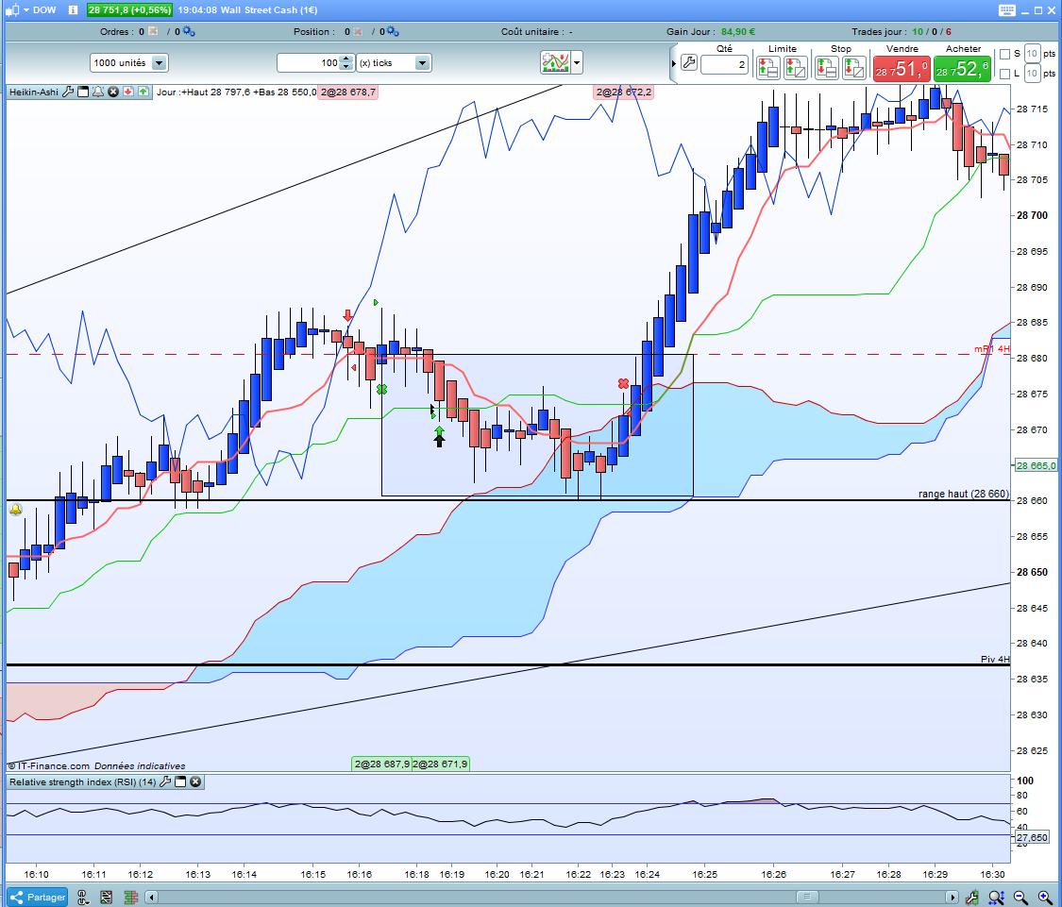This screenshot has width=1062, height=907.
Task: Click the order list icon in the bottom bar
Action: pyautogui.click(x=107, y=898)
